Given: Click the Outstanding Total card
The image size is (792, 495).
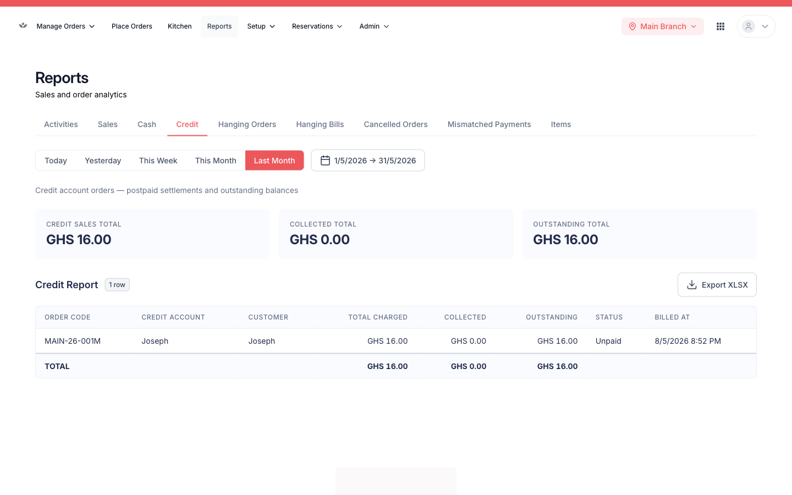Looking at the screenshot, I should tap(640, 234).
